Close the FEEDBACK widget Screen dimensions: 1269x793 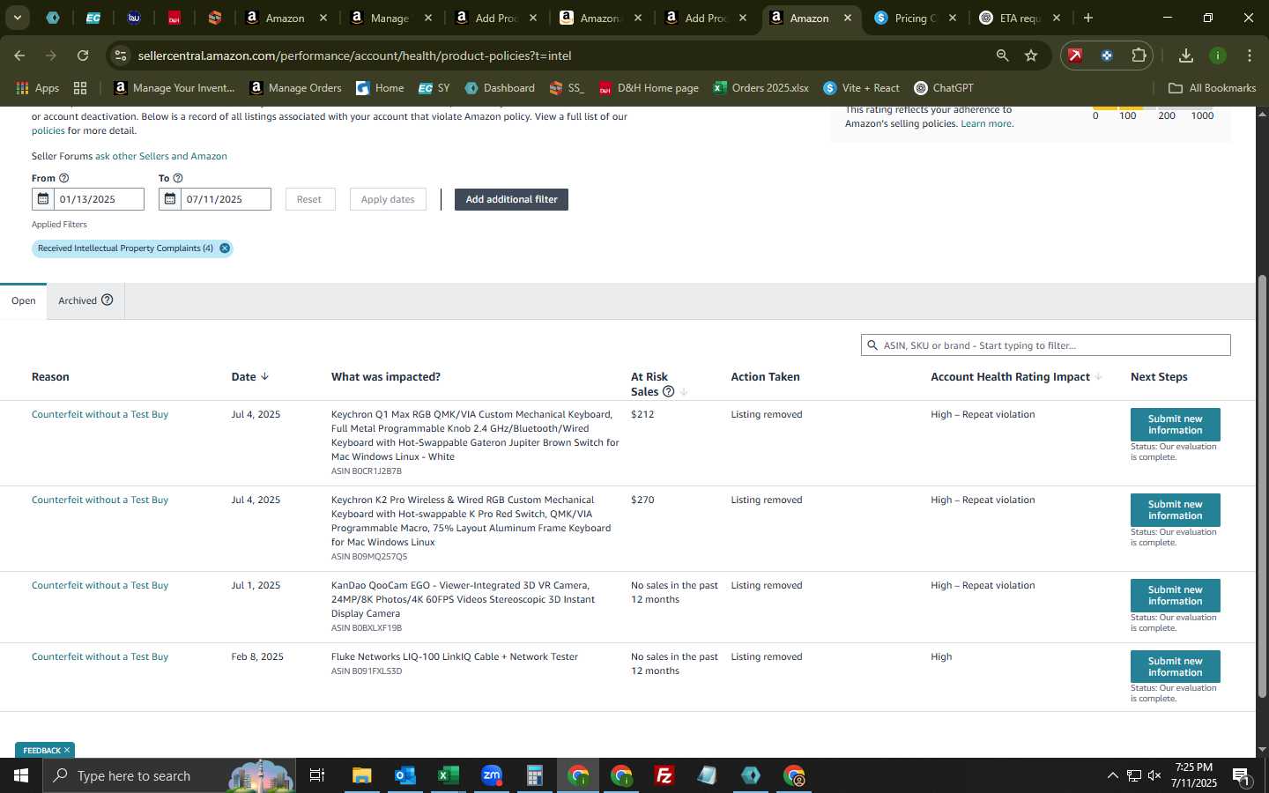(67, 751)
